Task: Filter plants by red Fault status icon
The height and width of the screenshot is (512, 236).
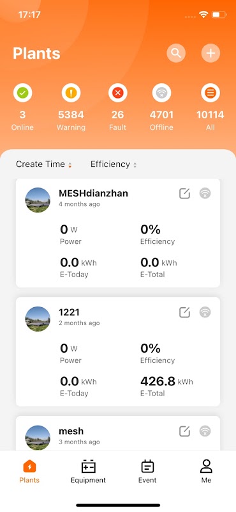Action: (x=118, y=93)
